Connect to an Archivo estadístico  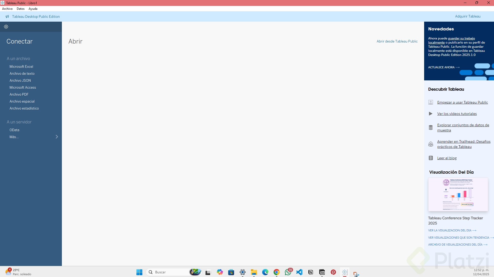[24, 108]
